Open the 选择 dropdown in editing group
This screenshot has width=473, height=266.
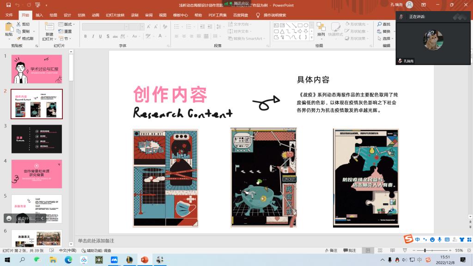pyautogui.click(x=387, y=38)
